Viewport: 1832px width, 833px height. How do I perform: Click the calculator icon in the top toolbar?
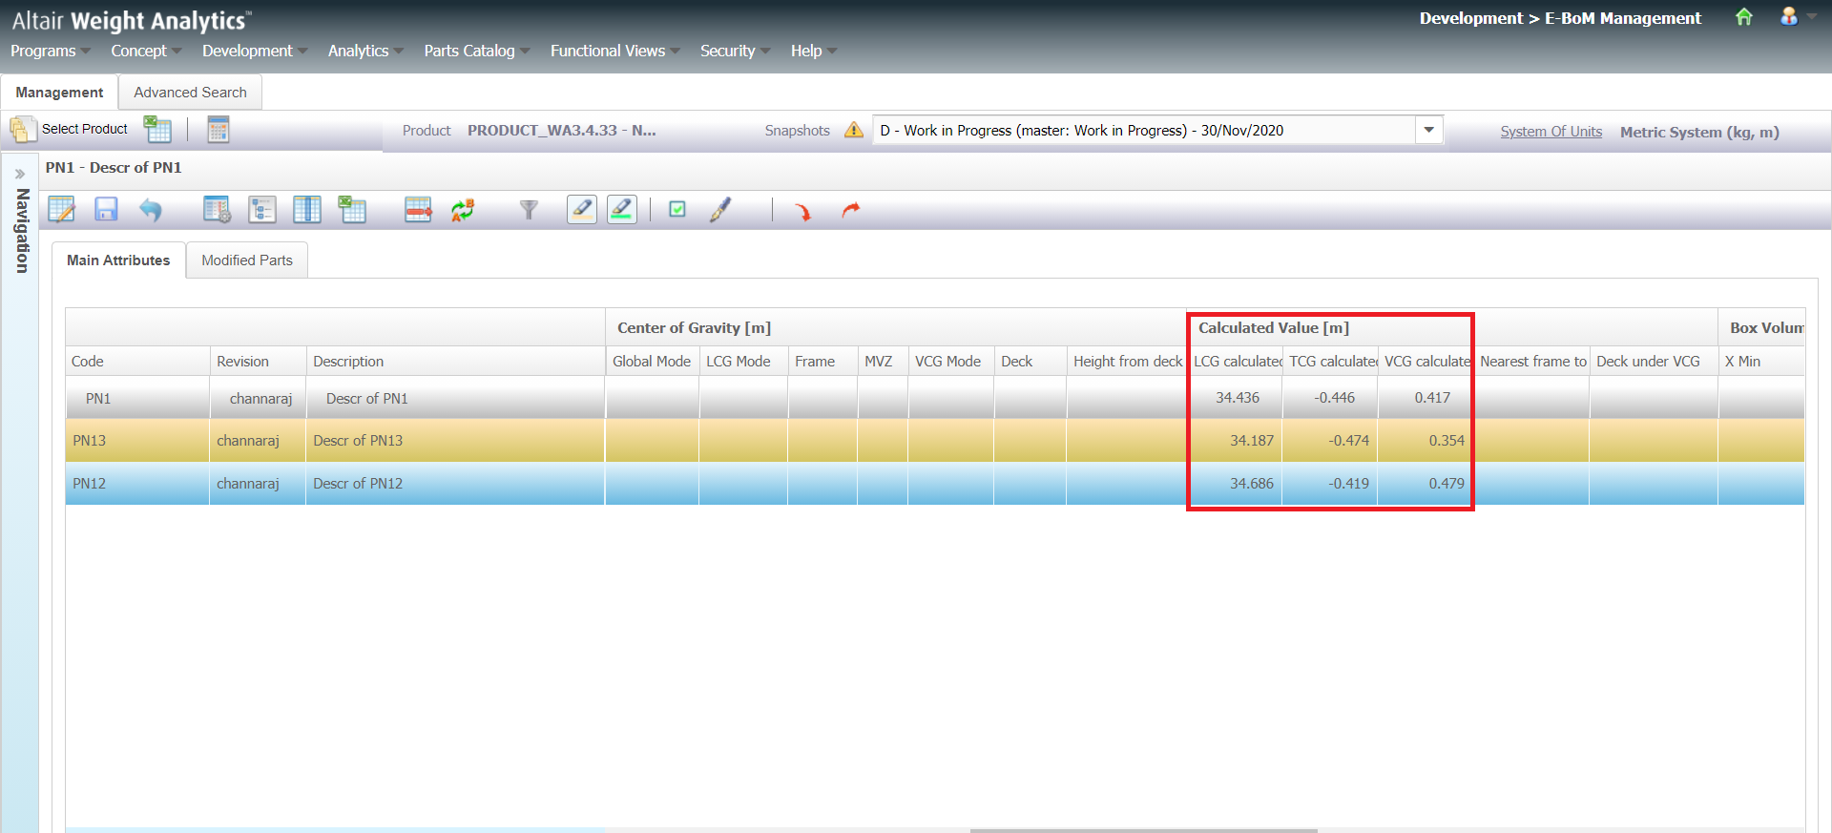click(x=219, y=130)
